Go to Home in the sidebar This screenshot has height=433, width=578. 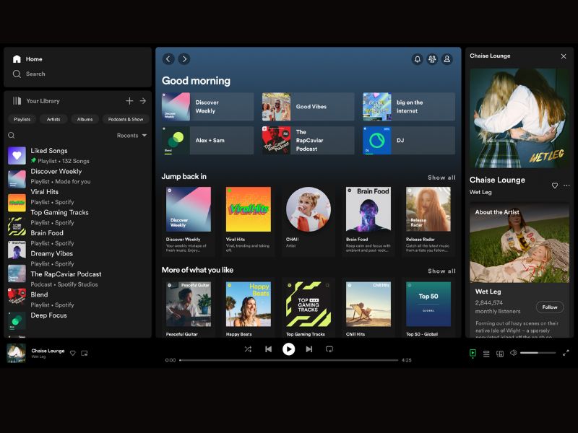tap(27, 59)
